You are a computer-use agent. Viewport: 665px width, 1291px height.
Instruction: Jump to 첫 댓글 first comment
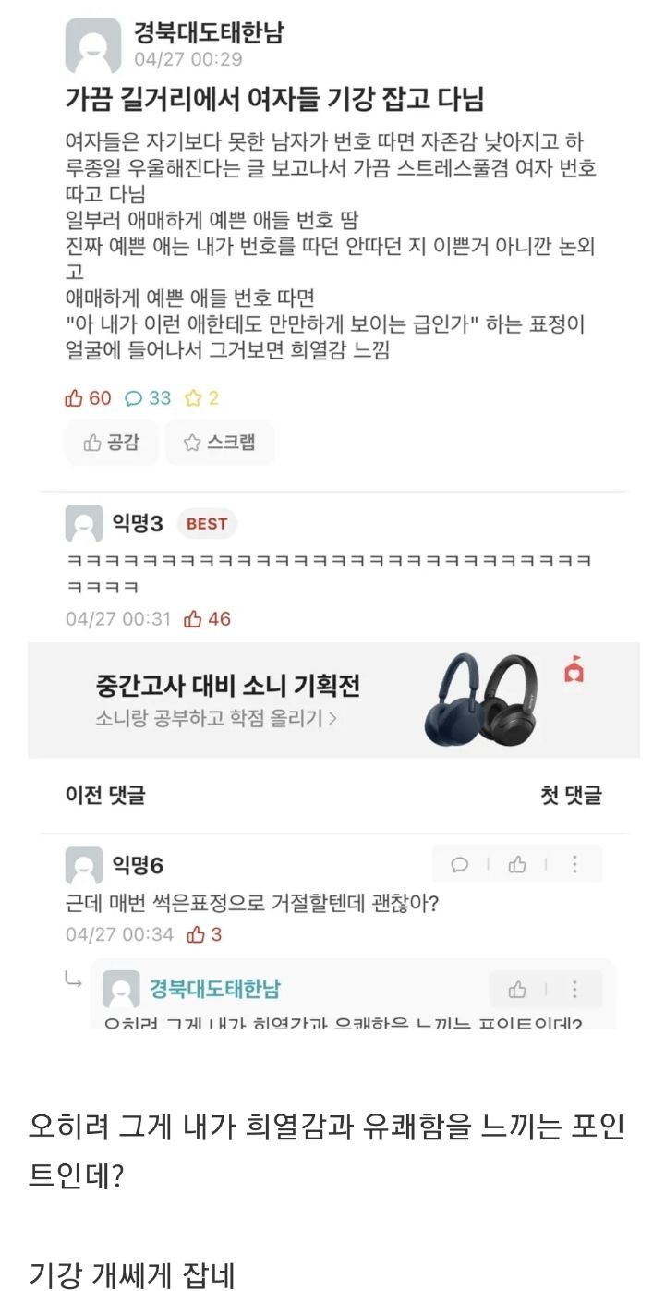(x=571, y=794)
